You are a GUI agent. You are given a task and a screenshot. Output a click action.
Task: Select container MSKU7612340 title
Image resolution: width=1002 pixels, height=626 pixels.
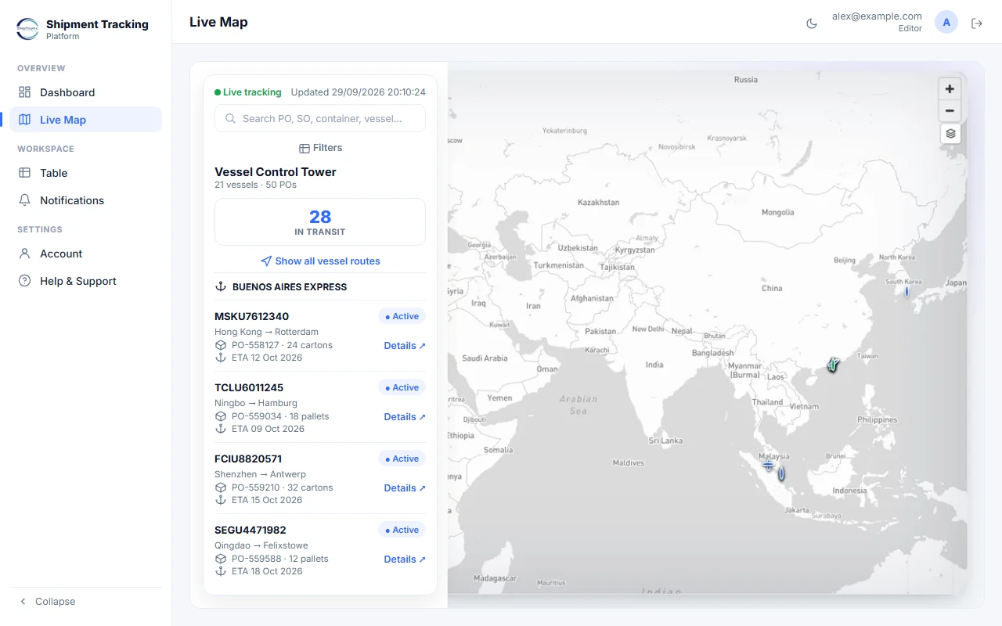point(251,317)
